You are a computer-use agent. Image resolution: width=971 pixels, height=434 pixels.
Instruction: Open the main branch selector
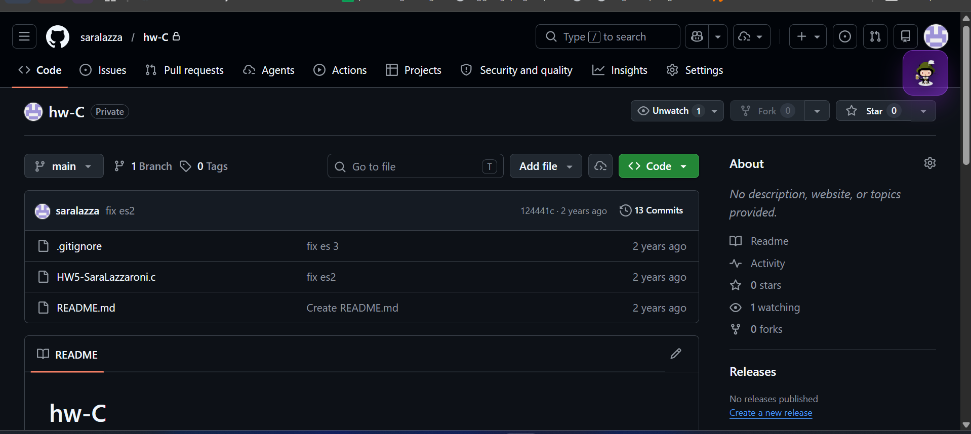(x=64, y=166)
